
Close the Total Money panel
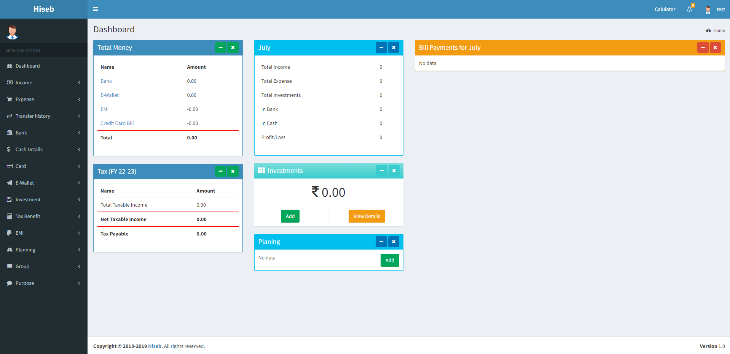point(233,47)
